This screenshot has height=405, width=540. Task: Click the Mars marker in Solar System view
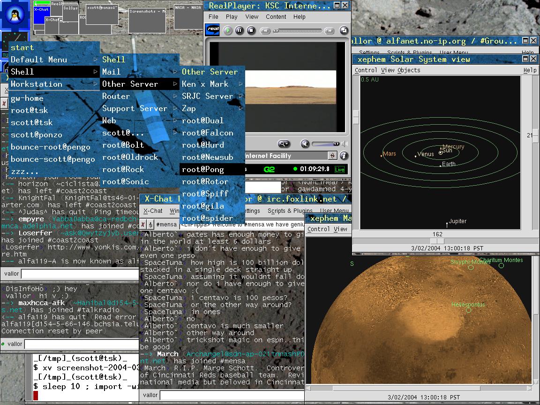pos(381,156)
